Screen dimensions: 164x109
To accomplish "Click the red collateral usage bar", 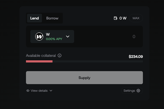I will 39,61.
